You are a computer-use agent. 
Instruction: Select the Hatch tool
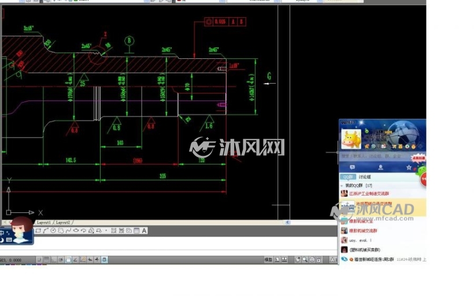pos(114,231)
